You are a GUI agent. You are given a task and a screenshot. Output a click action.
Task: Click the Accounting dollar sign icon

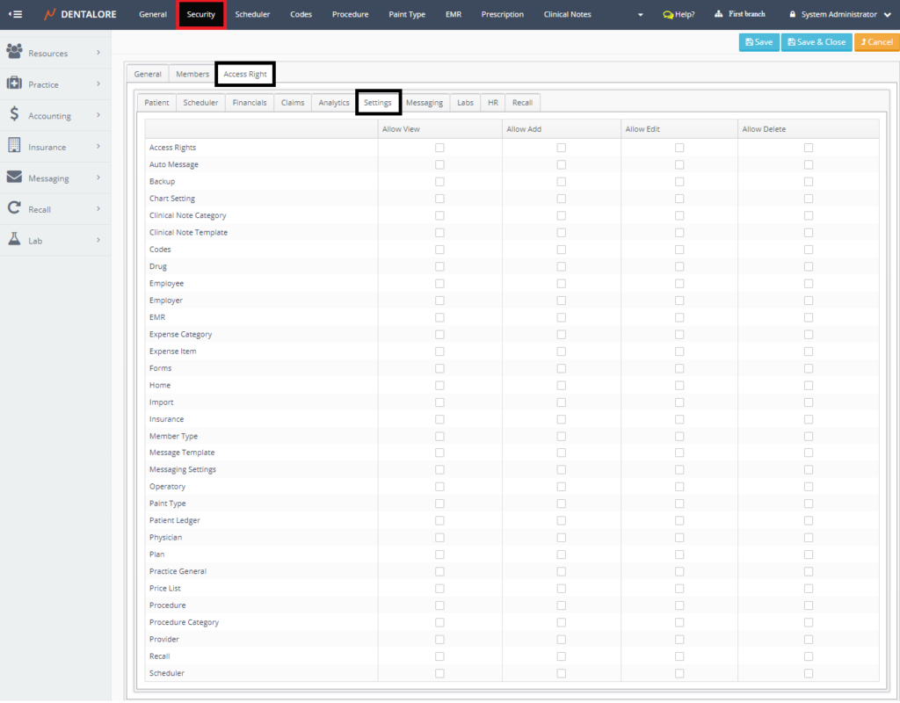14,115
